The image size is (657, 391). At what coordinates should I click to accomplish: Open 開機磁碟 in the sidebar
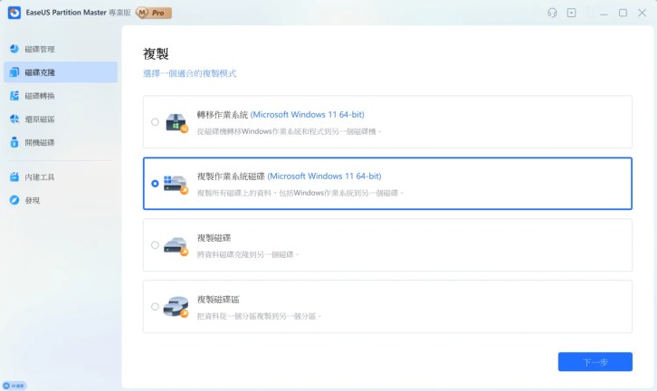click(x=61, y=142)
